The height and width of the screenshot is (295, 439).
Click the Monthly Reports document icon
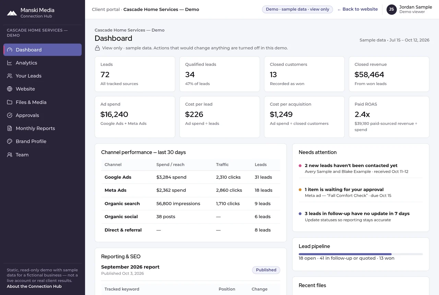[x=10, y=128]
